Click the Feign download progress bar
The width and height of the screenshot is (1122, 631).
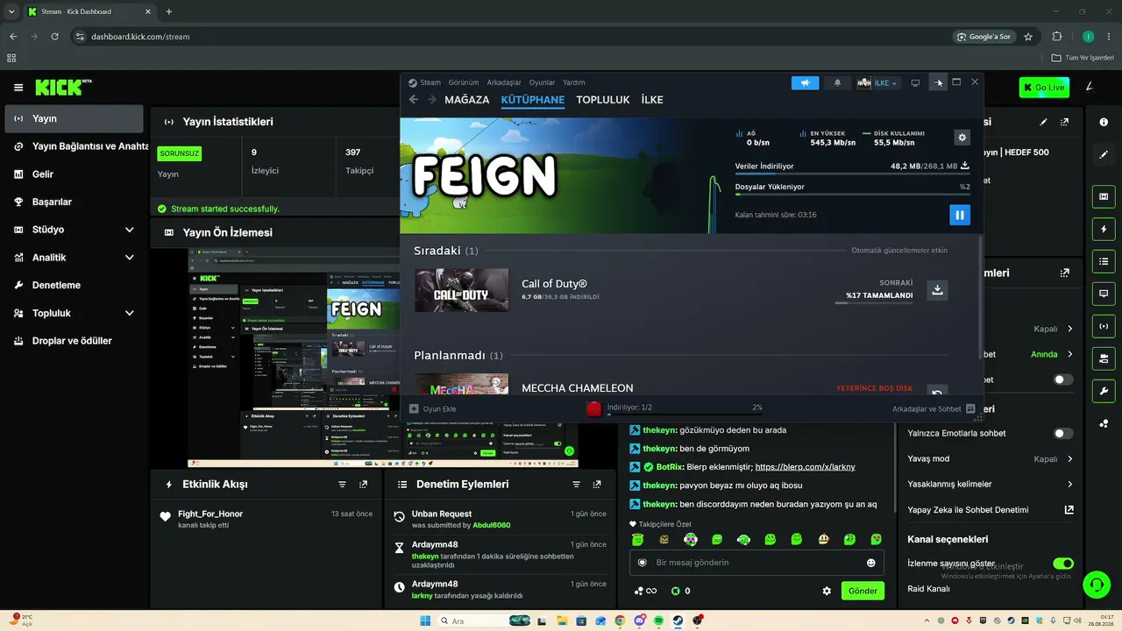point(853,174)
